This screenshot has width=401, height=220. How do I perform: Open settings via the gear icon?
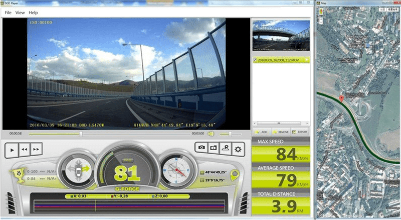(238, 148)
